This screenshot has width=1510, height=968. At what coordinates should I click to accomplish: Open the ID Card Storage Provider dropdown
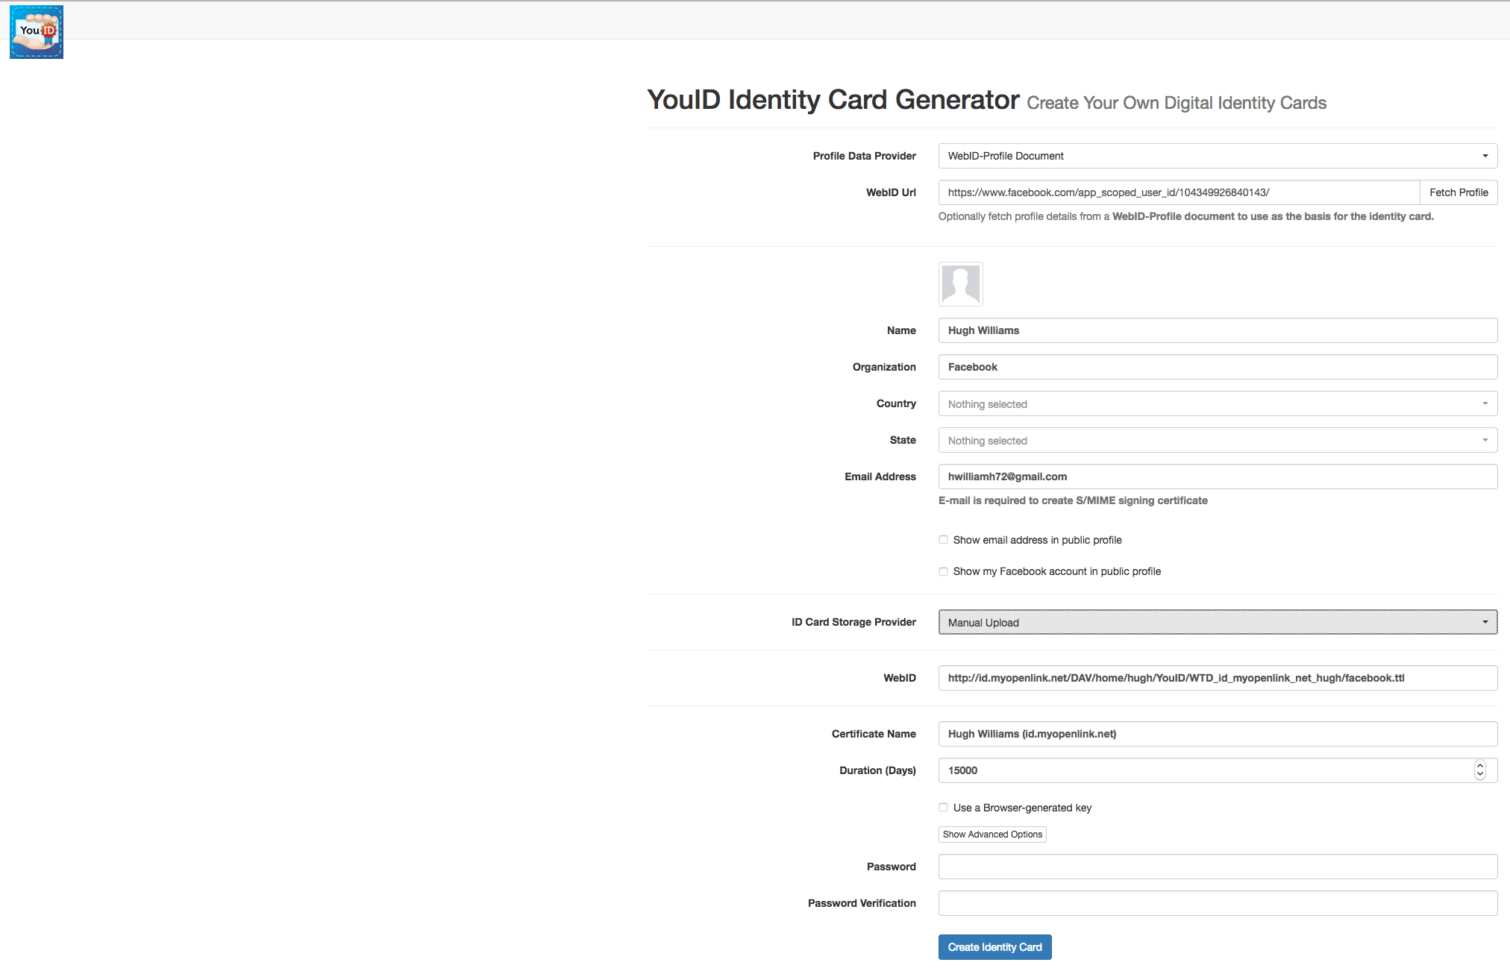pyautogui.click(x=1217, y=623)
